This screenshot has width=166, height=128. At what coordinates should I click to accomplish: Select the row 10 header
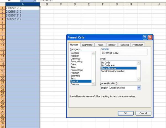[2, 41]
